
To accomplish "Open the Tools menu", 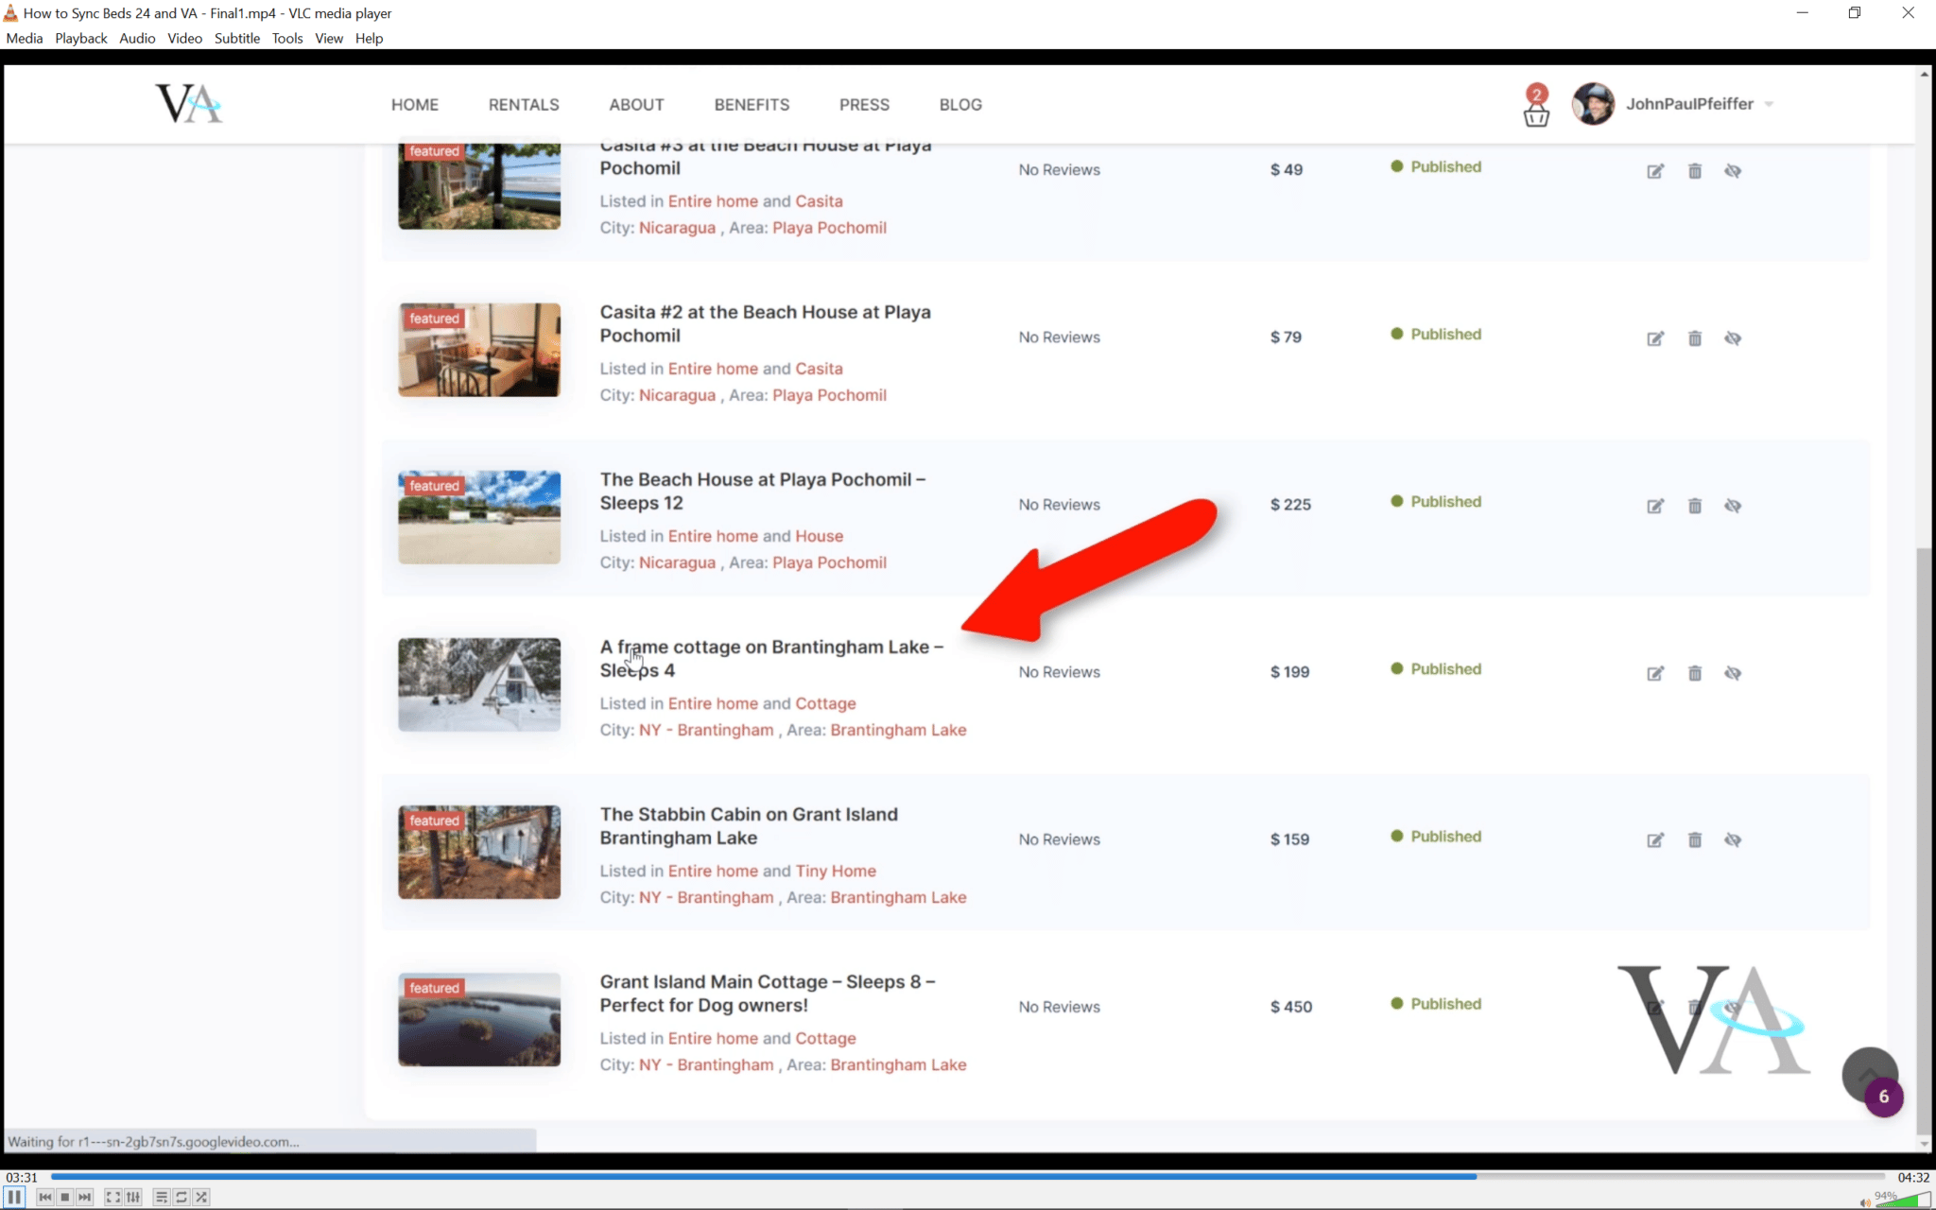I will click(286, 38).
